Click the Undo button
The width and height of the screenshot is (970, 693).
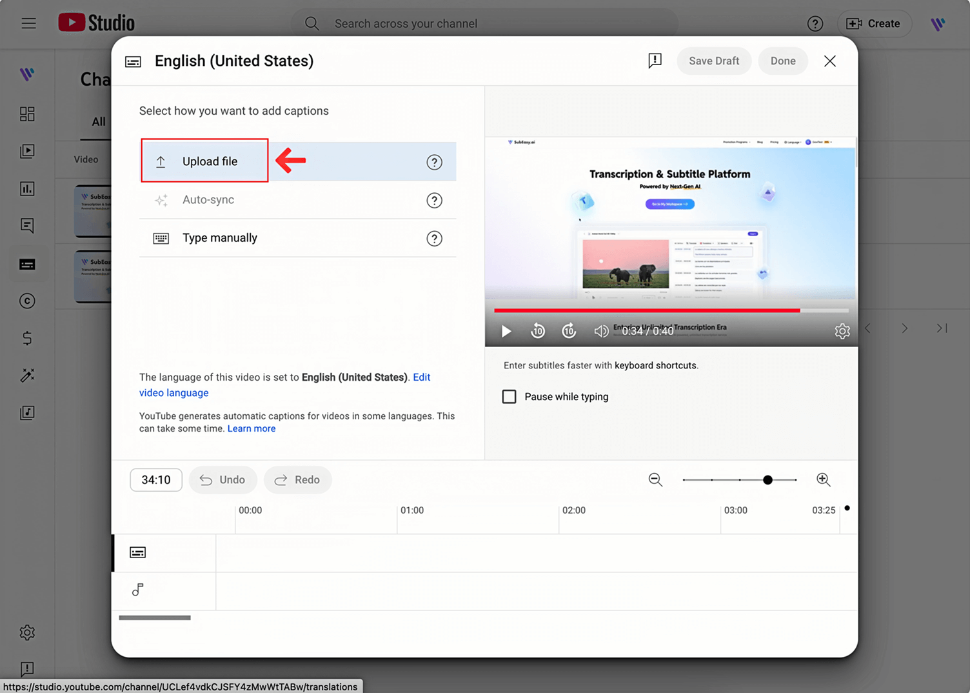[x=223, y=479]
